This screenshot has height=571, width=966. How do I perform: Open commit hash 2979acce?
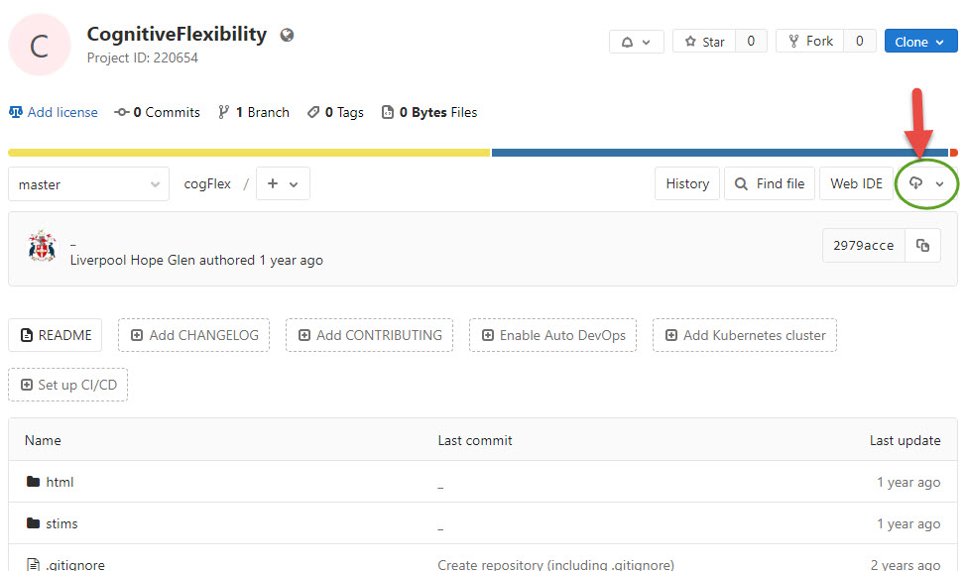tap(863, 245)
